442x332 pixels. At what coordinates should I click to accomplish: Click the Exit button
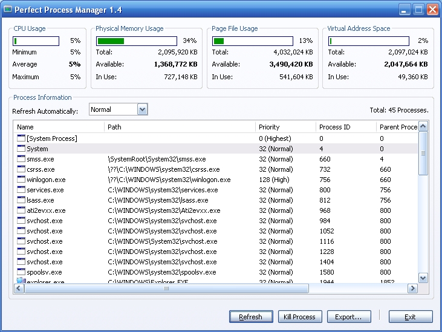pyautogui.click(x=411, y=317)
